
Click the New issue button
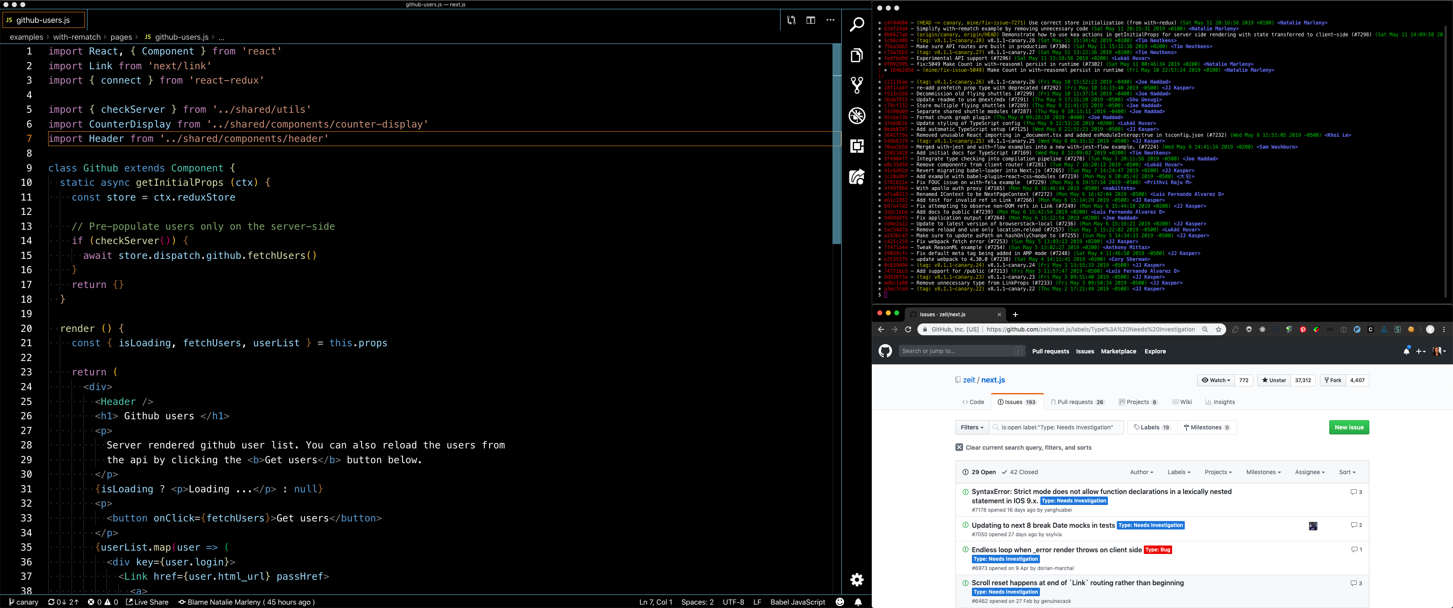click(1349, 428)
